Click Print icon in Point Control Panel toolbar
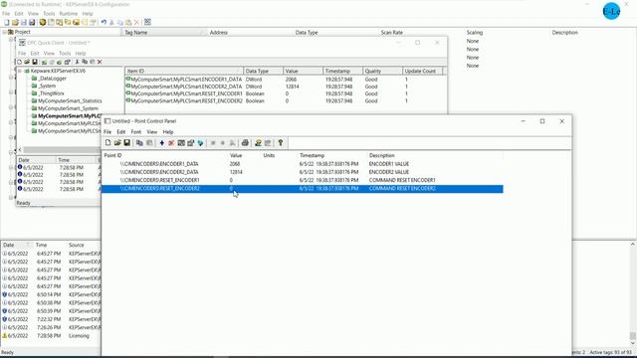637x358 pixels. click(245, 143)
